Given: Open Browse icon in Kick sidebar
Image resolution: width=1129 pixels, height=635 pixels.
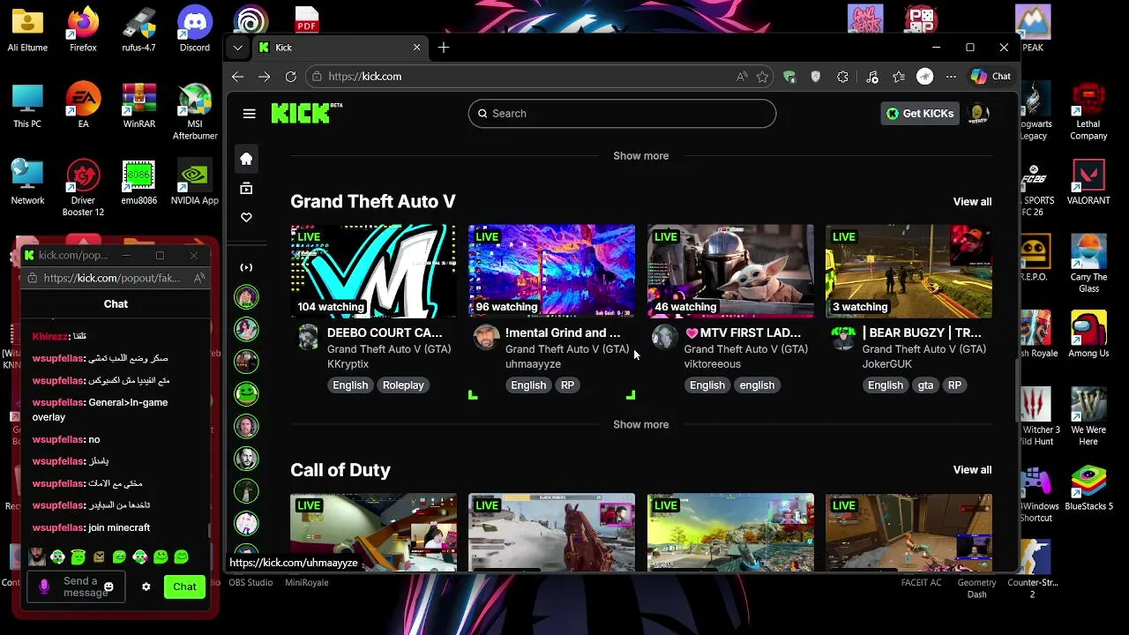Looking at the screenshot, I should [246, 188].
